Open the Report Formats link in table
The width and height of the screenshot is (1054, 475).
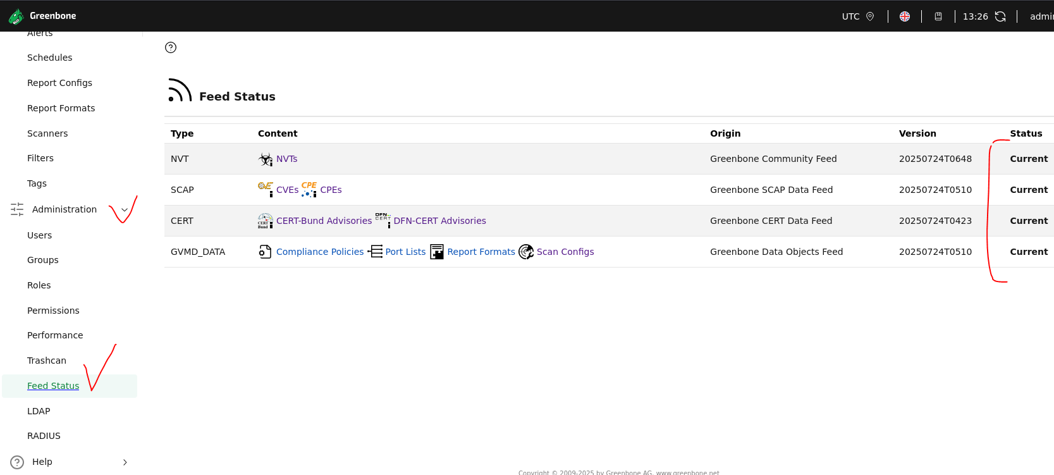point(481,252)
